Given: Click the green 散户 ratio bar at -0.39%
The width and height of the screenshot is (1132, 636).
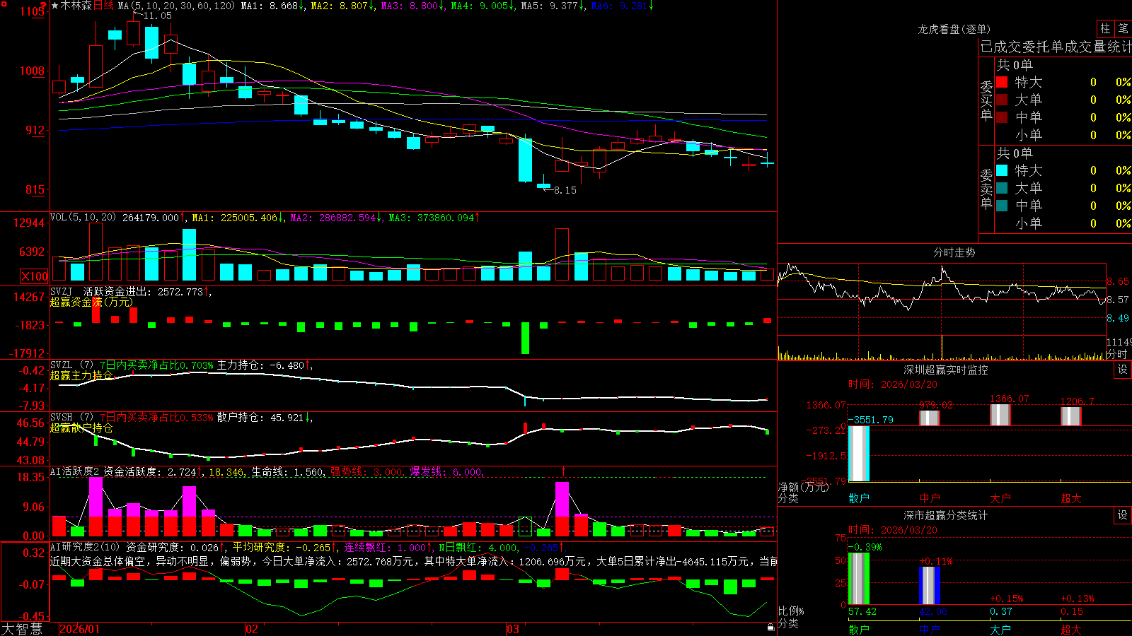Looking at the screenshot, I should 858,579.
